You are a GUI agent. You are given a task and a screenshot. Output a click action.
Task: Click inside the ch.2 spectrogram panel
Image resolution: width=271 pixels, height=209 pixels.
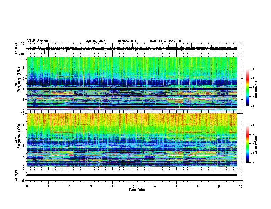coord(132,140)
